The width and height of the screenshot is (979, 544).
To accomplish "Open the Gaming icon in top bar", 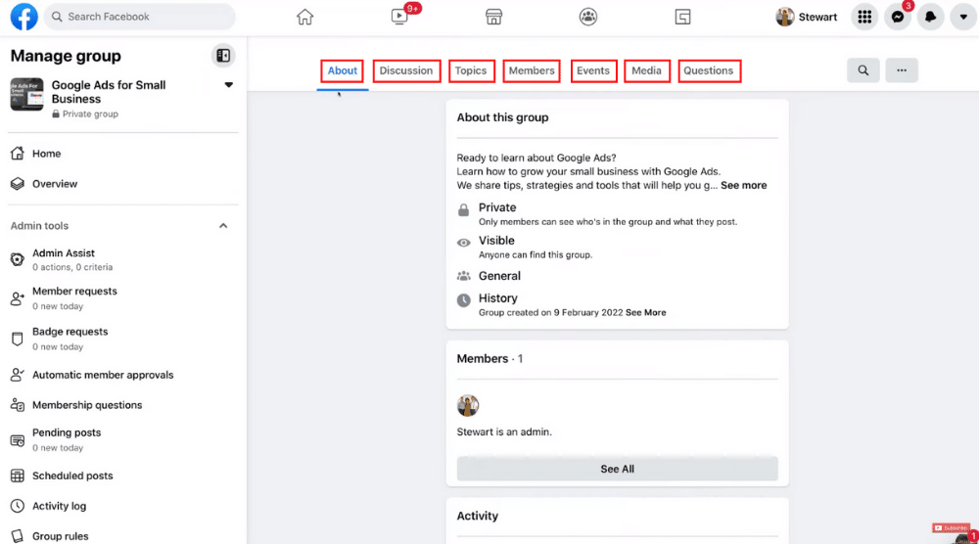I will 682,17.
